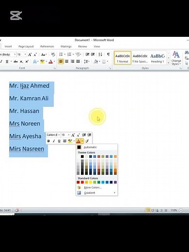The height and width of the screenshot is (252, 189).
Task: Open Font dialog launcher
Action: coord(55,68)
